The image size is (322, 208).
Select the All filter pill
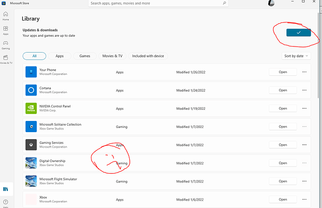click(x=34, y=56)
